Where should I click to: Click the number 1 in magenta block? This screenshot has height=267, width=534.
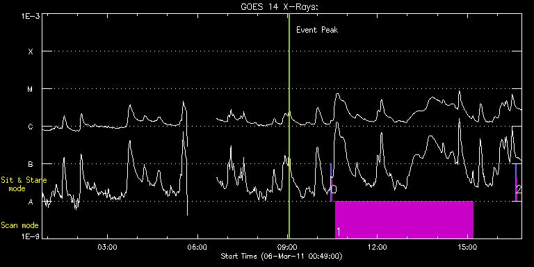(338, 232)
